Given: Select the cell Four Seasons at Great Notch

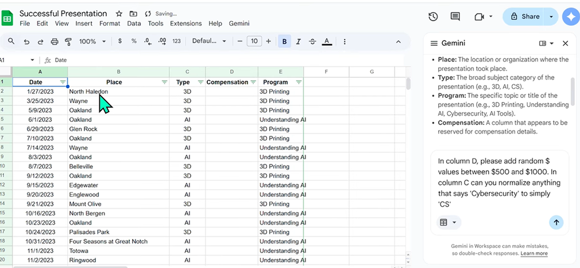Looking at the screenshot, I should tap(118, 242).
